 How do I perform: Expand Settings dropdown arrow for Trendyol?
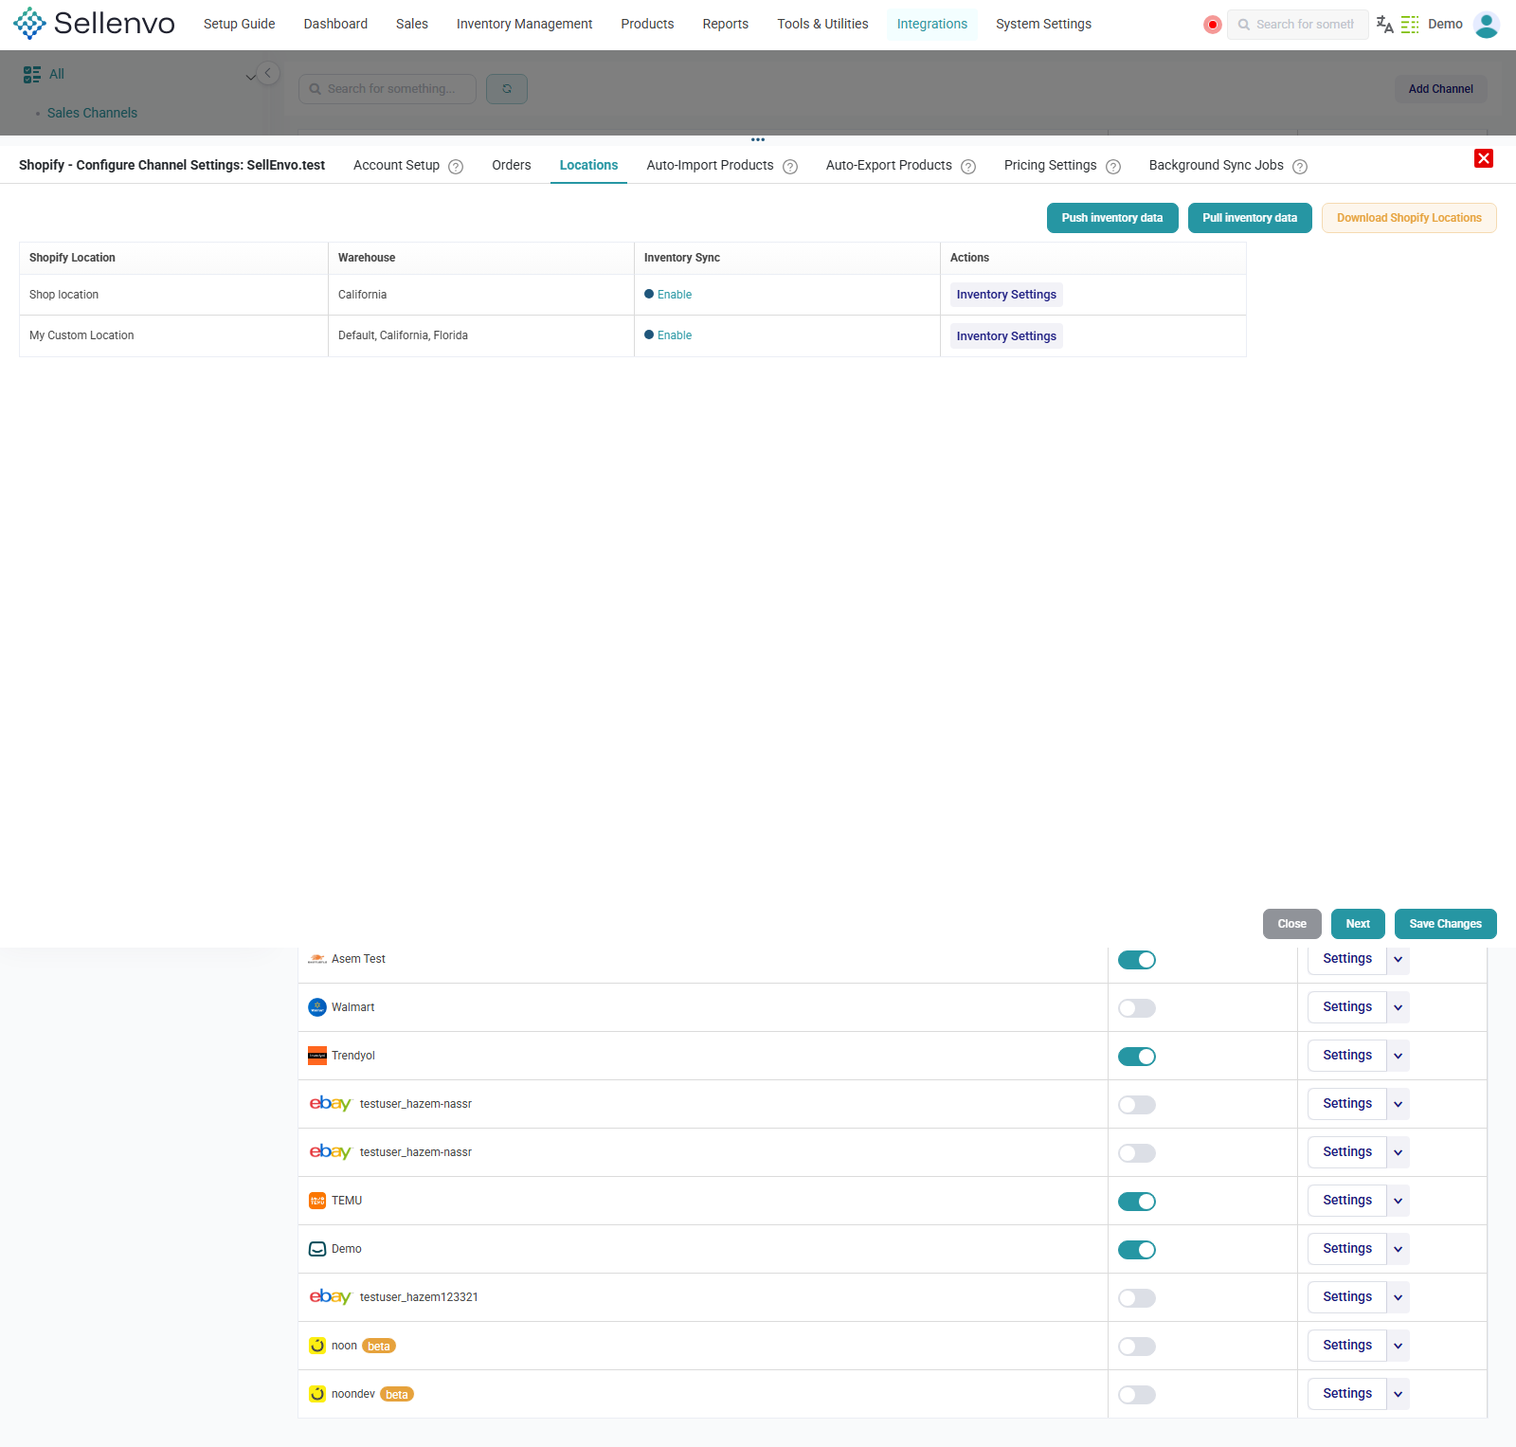[1399, 1056]
